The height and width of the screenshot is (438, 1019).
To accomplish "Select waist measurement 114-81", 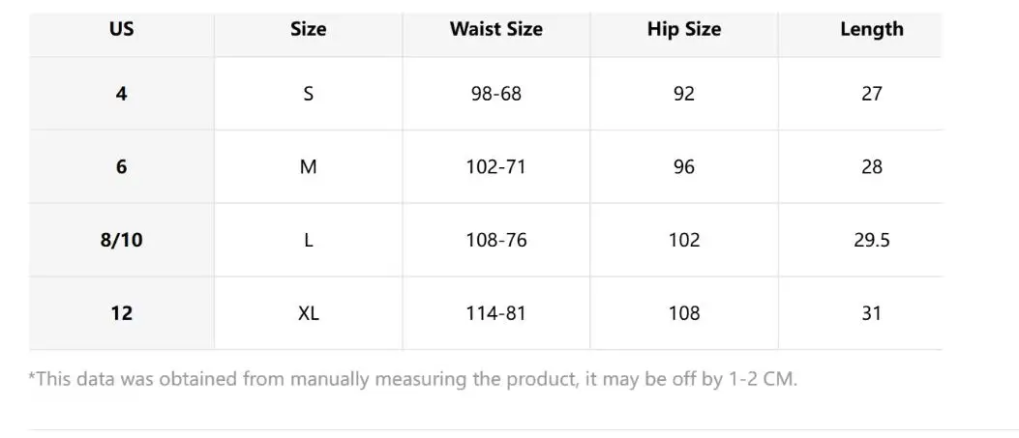I will [x=495, y=313].
